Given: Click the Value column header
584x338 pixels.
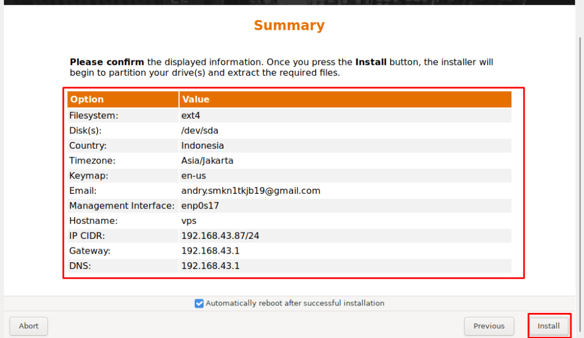Looking at the screenshot, I should pyautogui.click(x=196, y=99).
